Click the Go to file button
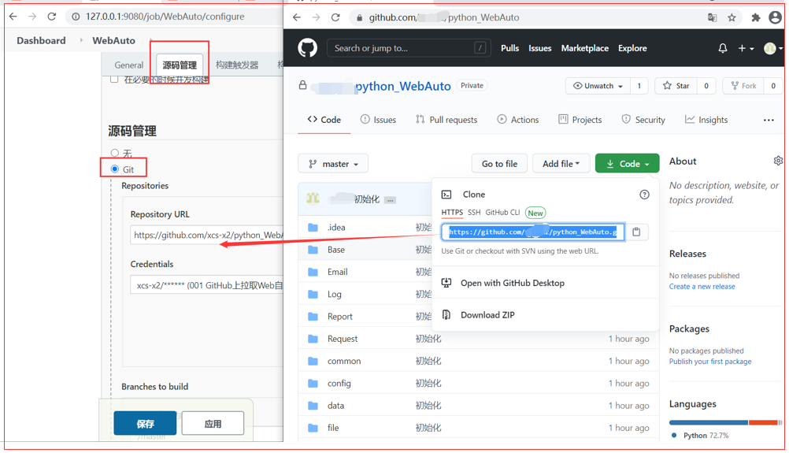This screenshot has width=789, height=453. (x=499, y=164)
